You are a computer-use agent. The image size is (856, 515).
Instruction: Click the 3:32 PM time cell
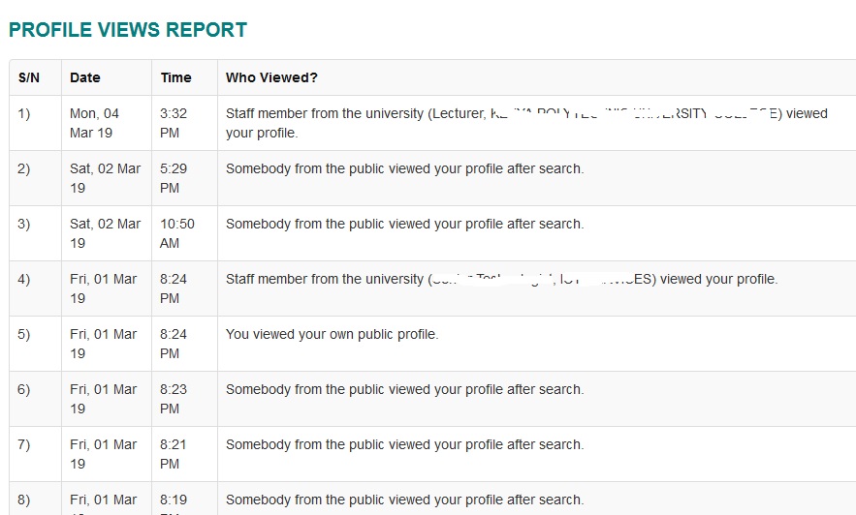click(174, 123)
